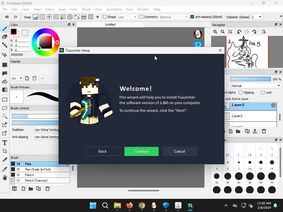This screenshot has width=283, height=212.
Task: Select the Layer2 layer
Action: click(x=250, y=116)
